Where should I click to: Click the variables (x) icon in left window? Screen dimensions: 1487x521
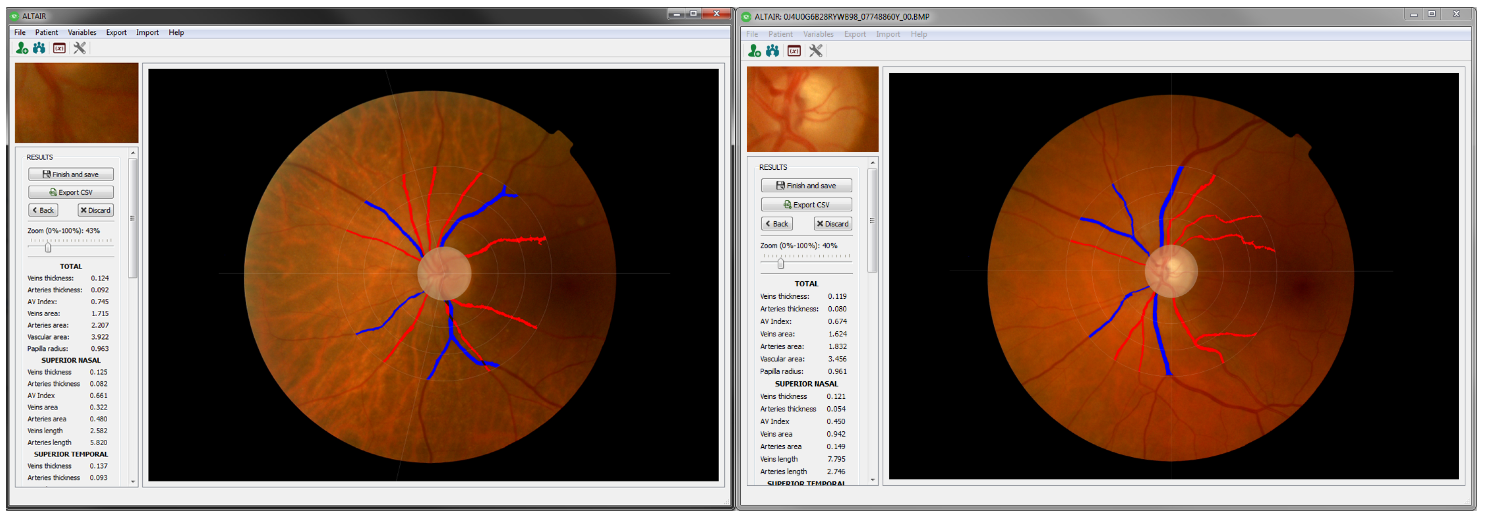pos(59,49)
